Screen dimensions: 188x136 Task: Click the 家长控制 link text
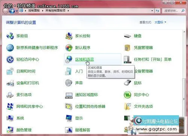coord(83,36)
